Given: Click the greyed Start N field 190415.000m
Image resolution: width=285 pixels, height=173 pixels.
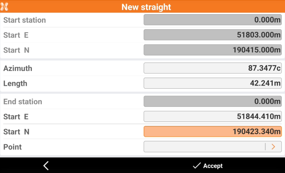Looking at the screenshot, I should point(212,50).
